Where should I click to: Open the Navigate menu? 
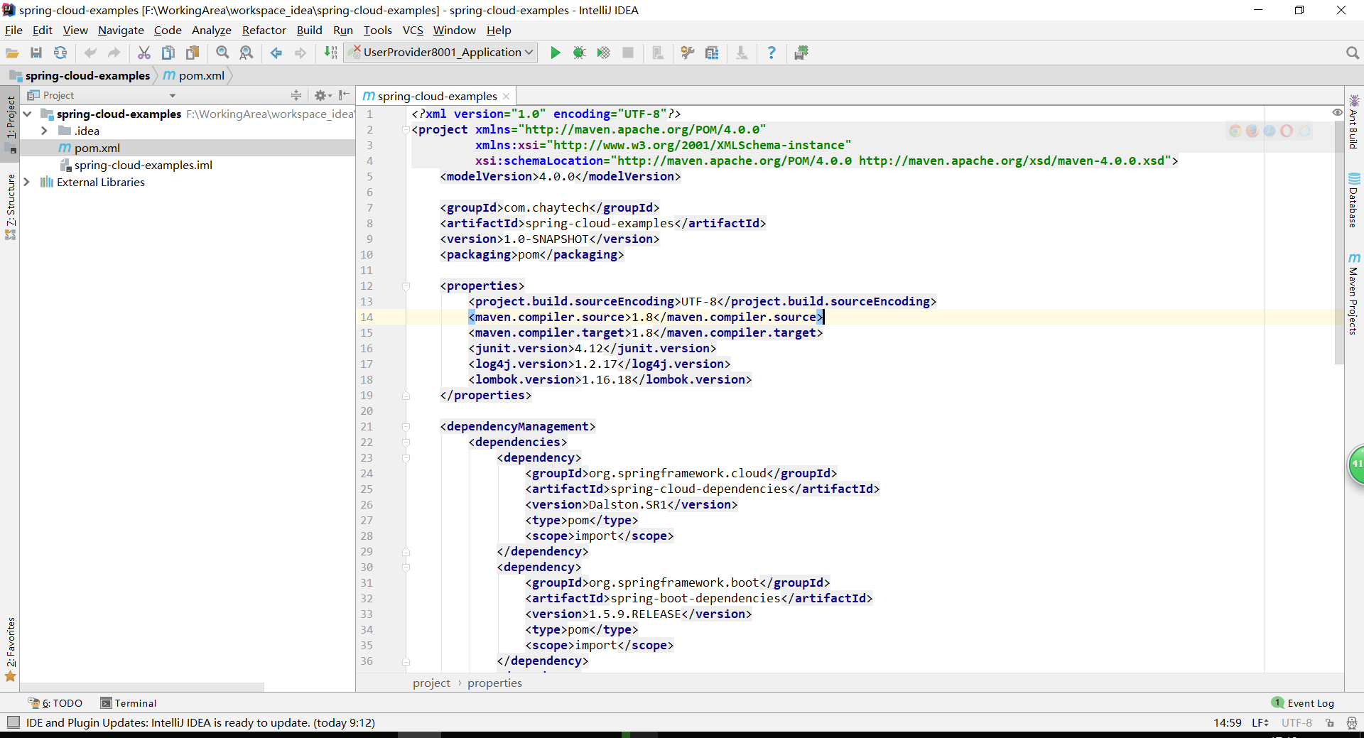121,30
